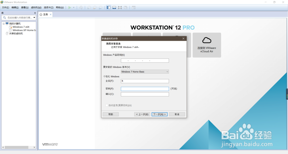Close the 新建虚拟机向导 dialog
This screenshot has width=288, height=154.
coord(183,39)
